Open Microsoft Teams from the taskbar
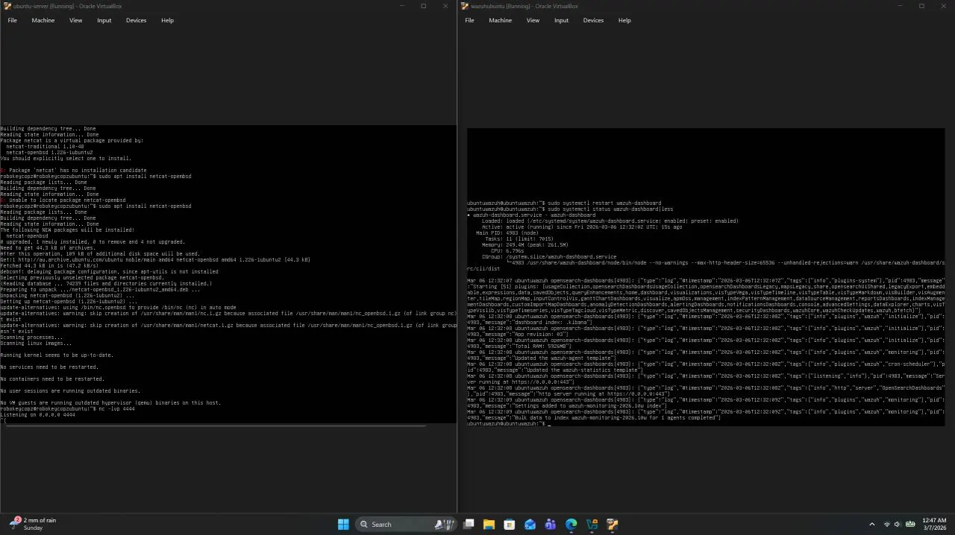Viewport: 955px width, 535px height. [551, 524]
